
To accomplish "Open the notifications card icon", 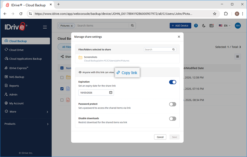I will [212, 26].
